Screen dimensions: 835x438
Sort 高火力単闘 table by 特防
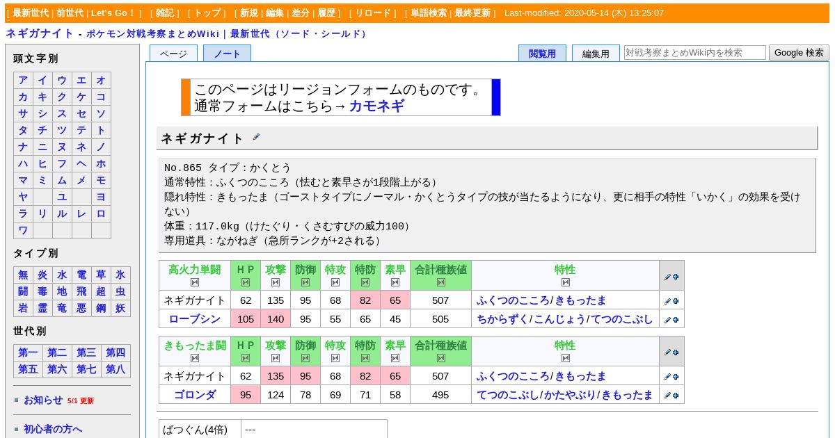(x=365, y=282)
